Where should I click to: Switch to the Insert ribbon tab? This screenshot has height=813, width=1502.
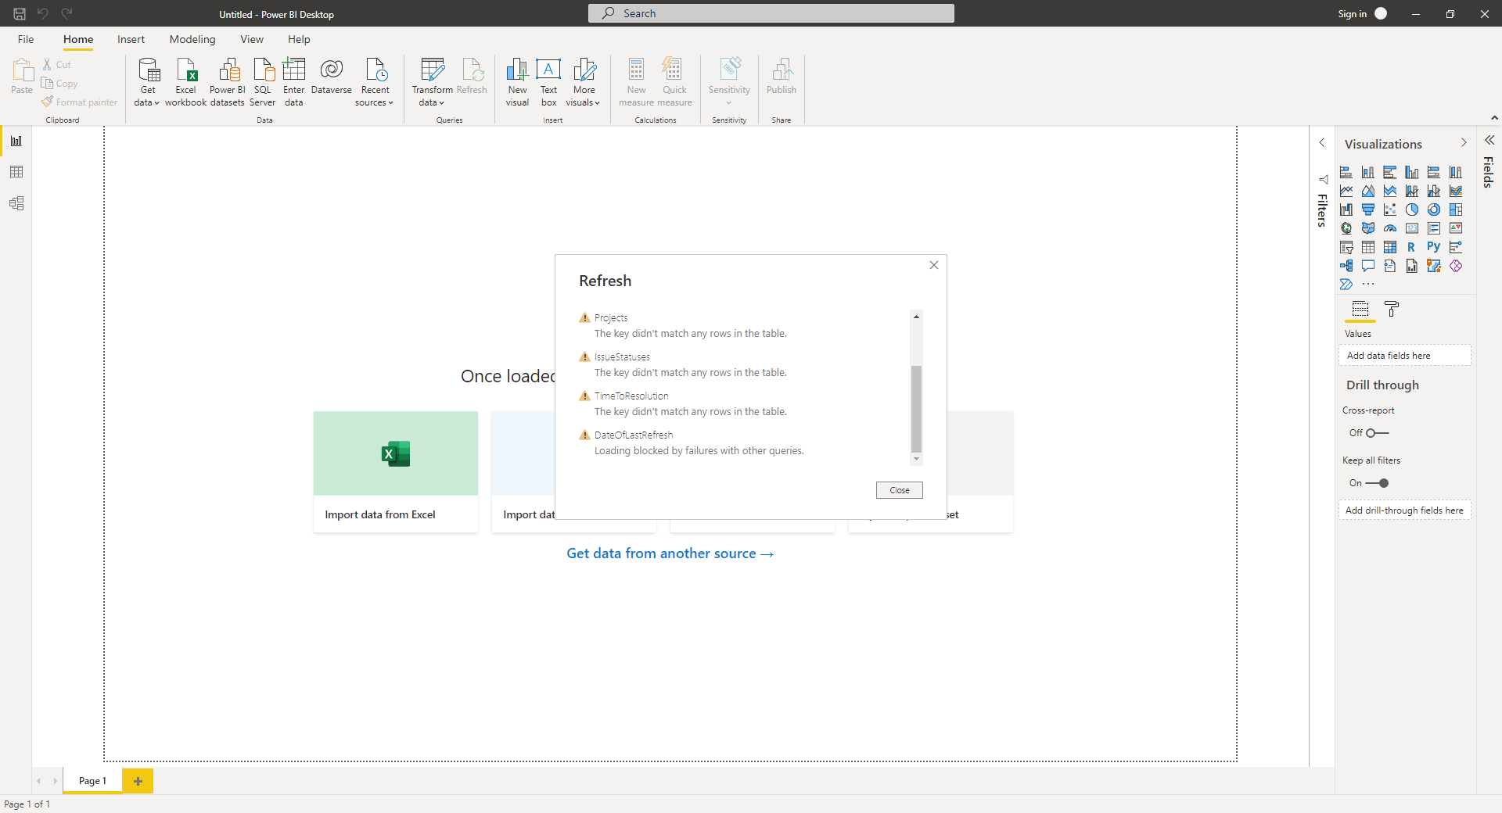point(131,39)
